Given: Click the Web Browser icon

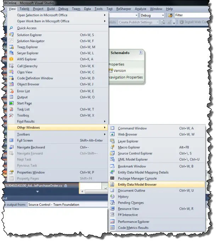Looking at the screenshot, I should [x=112, y=134].
